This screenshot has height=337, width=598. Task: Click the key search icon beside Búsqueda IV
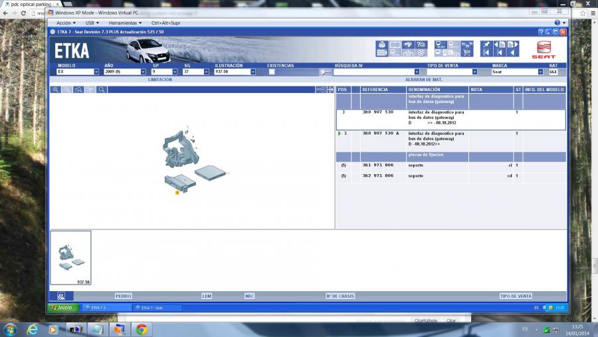(325, 72)
